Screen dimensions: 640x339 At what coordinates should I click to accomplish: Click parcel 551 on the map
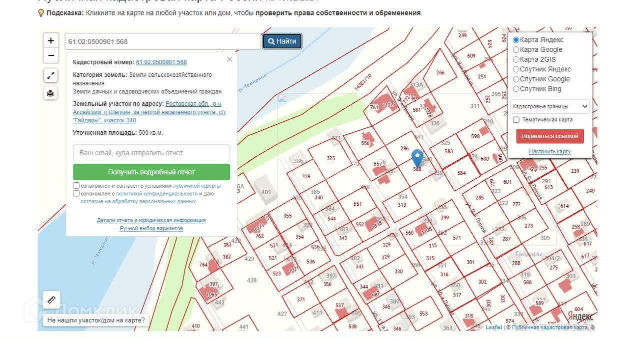[357, 204]
